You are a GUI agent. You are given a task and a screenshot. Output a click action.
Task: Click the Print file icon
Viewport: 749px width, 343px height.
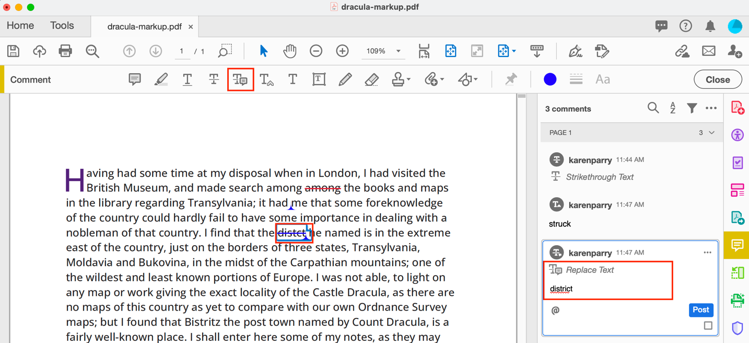pyautogui.click(x=65, y=51)
